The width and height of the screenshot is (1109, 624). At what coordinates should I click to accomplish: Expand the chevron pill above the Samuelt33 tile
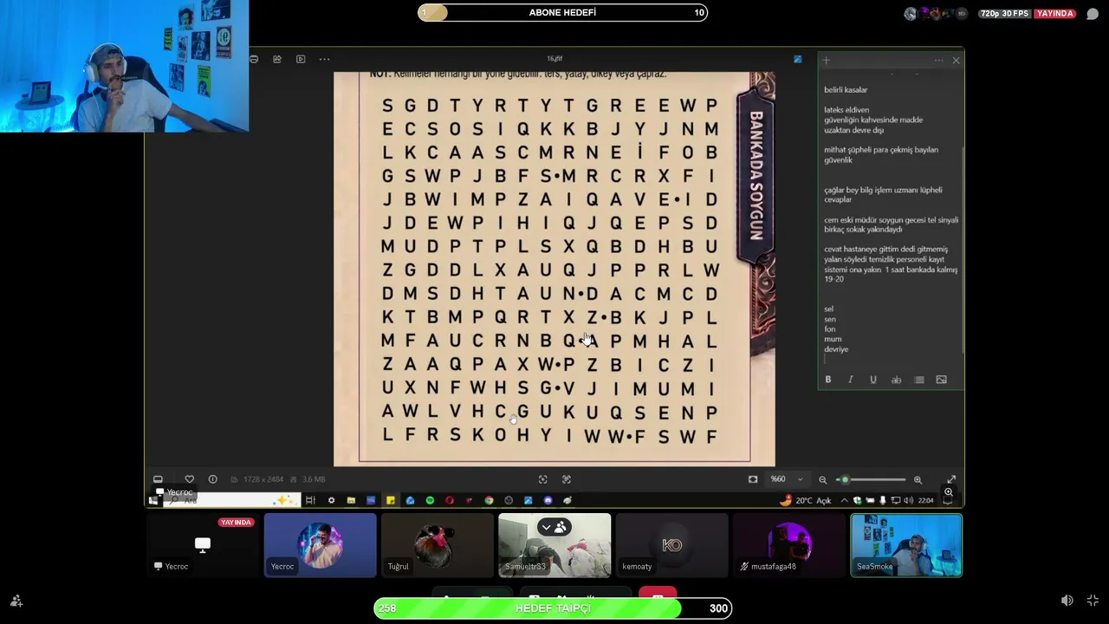point(554,526)
